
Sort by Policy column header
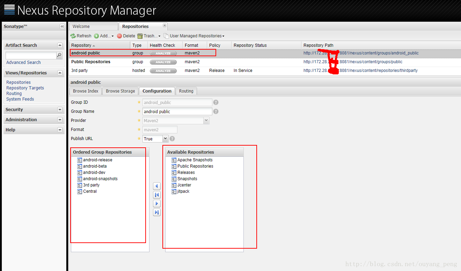point(219,45)
